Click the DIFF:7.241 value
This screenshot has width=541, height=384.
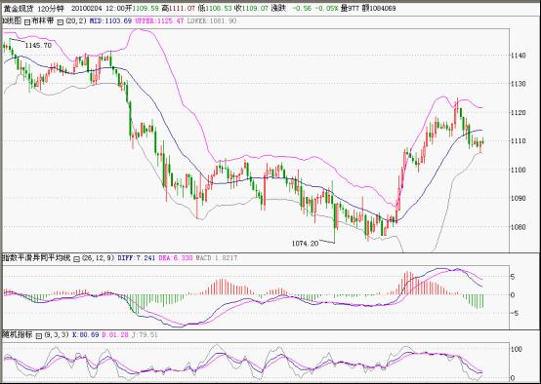tap(137, 258)
